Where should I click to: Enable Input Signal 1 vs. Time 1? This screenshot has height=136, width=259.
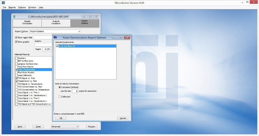16,93
